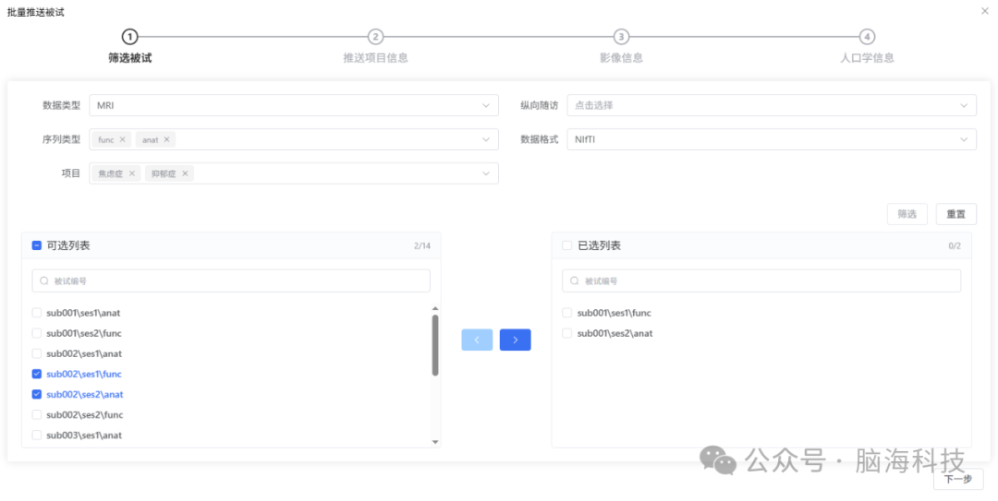Click the down arrow of the list scrollbar
The image size is (998, 501).
[435, 441]
